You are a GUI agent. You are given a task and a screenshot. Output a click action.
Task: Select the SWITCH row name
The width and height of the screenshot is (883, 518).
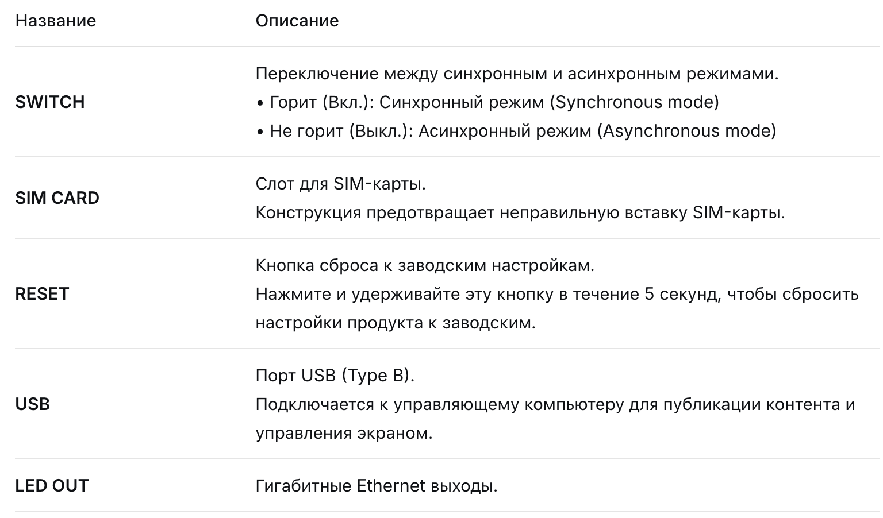coord(50,102)
